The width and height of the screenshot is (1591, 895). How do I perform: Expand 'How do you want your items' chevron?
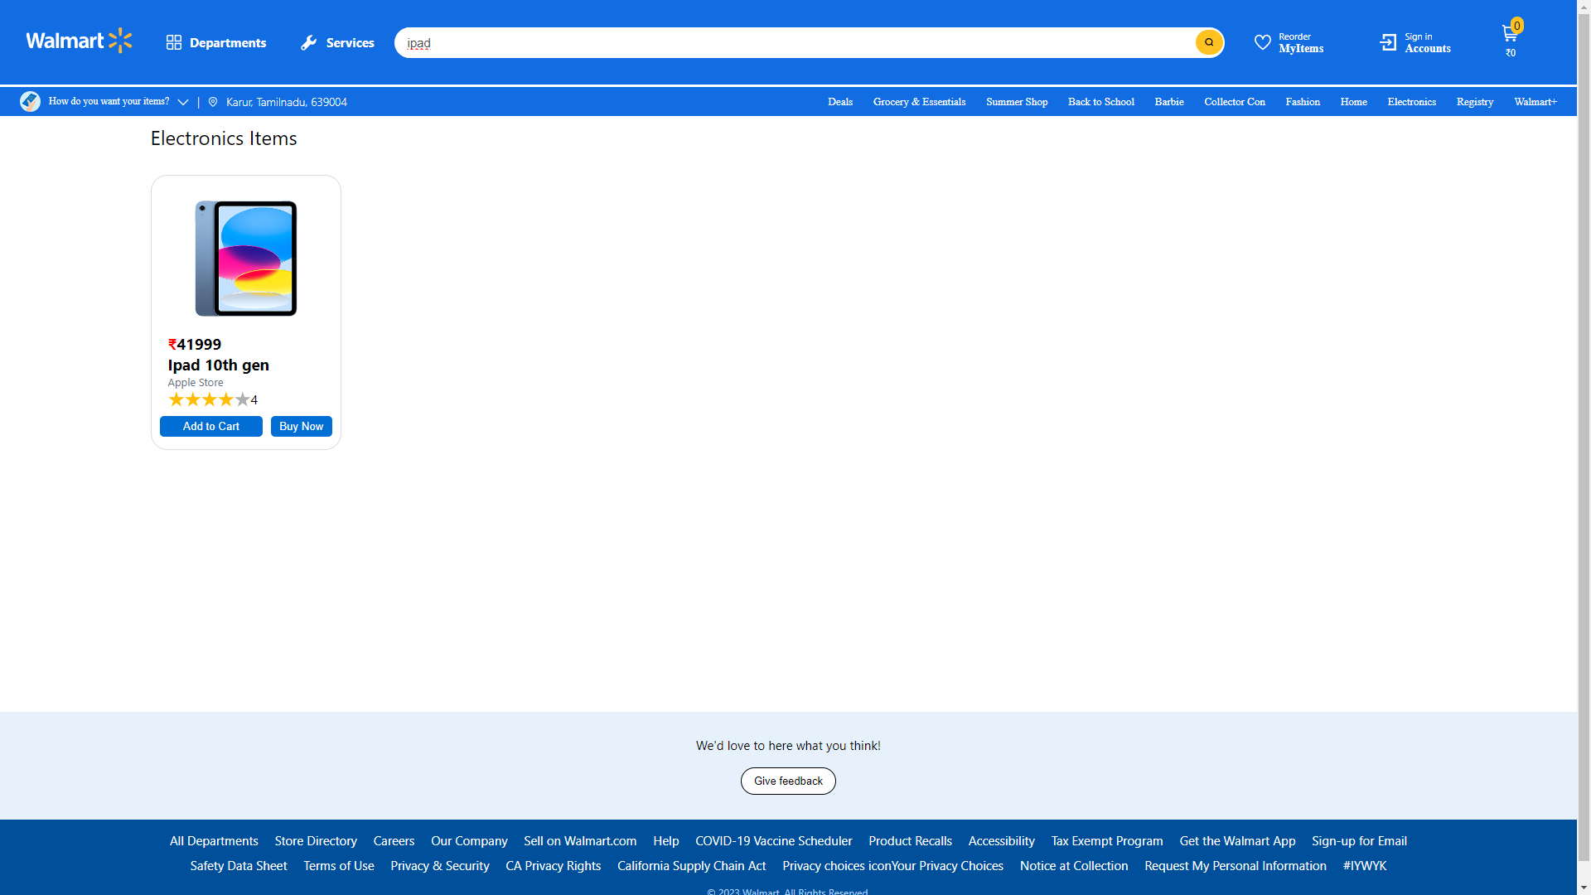pyautogui.click(x=183, y=102)
